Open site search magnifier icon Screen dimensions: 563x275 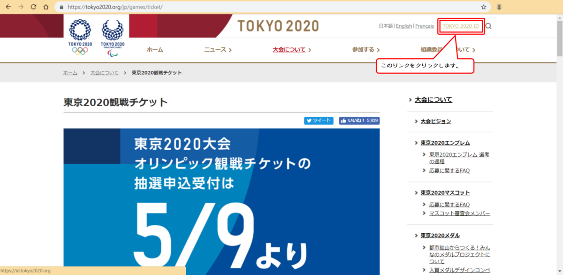pos(488,26)
